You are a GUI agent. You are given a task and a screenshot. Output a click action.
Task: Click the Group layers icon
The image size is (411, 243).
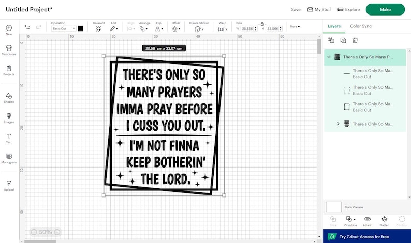pos(331,40)
